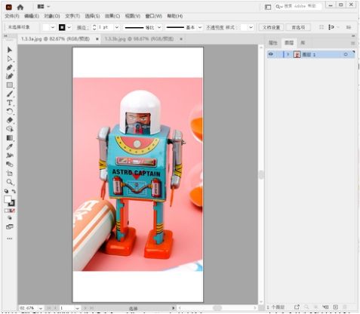Go to the Home screen icon
360x314 pixels.
20,7
